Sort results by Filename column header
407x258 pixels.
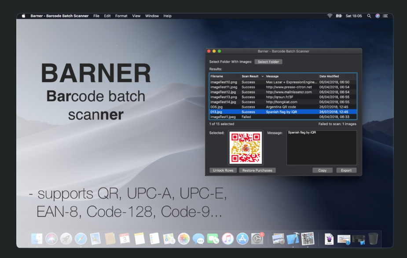coord(225,76)
